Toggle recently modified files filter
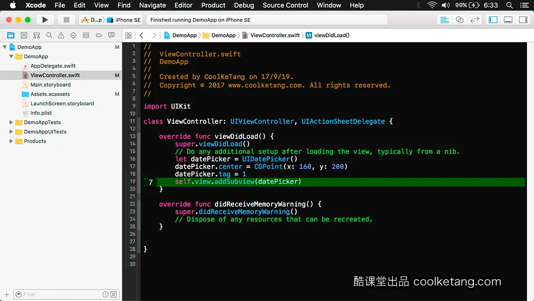Image resolution: width=534 pixels, height=301 pixels. [106, 294]
